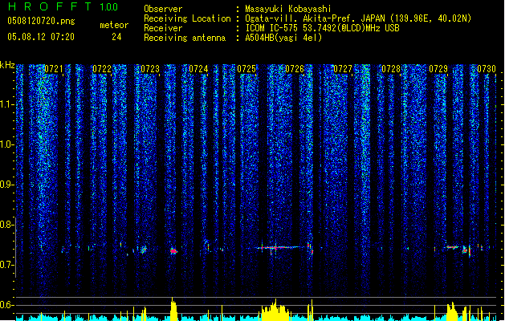Click the 'meteor' label
The image size is (505, 321).
(114, 25)
